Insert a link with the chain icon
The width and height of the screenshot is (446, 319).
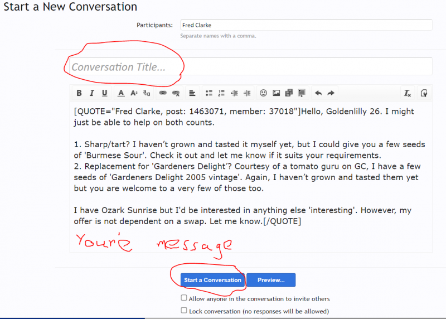[x=163, y=93]
